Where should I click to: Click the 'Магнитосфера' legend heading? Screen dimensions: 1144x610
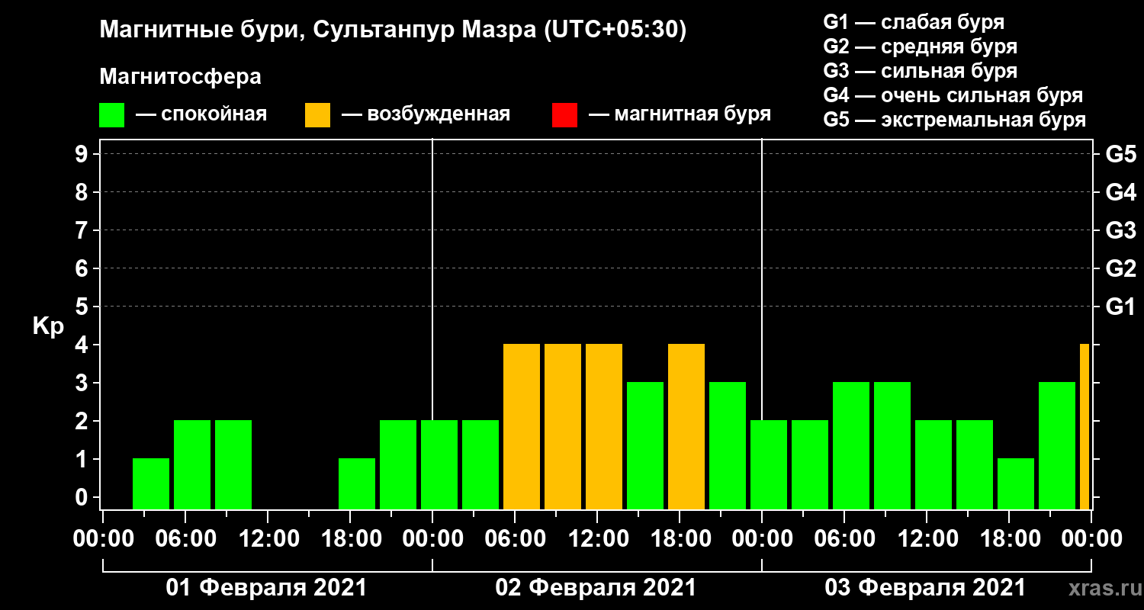click(180, 77)
